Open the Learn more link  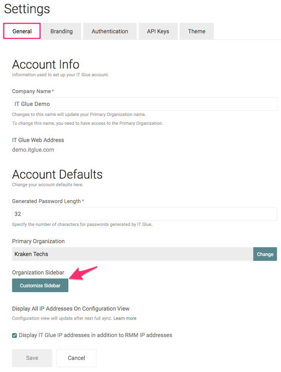pyautogui.click(x=125, y=318)
